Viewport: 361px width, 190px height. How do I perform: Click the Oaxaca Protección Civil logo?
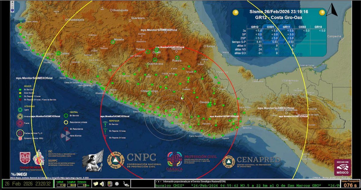pyautogui.click(x=192, y=161)
